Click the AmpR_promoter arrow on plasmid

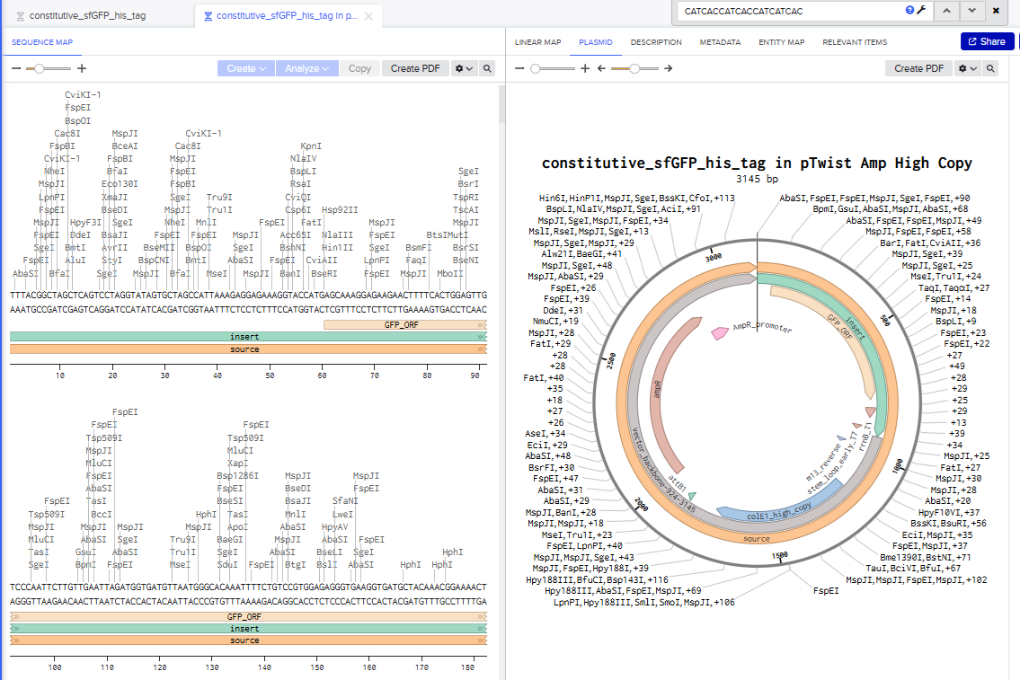coord(720,333)
